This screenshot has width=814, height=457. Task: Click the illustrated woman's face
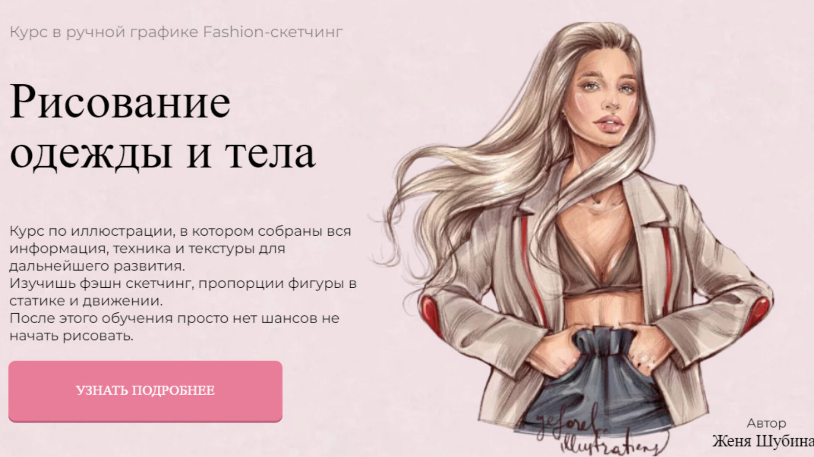tap(607, 104)
